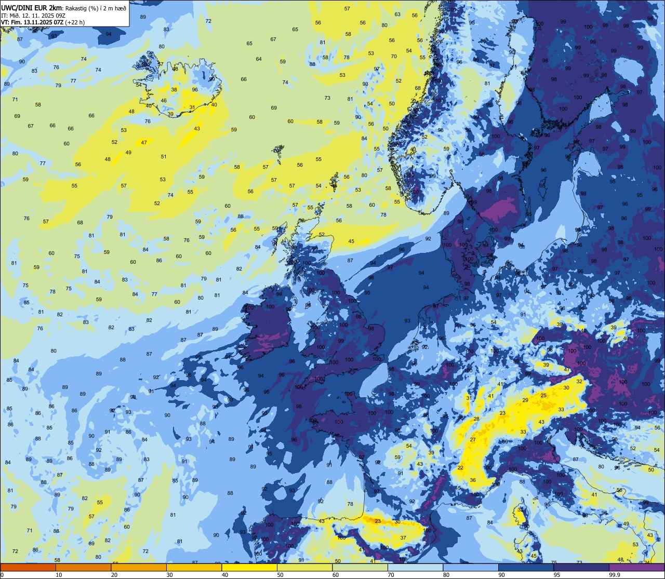
Task: Click the value "63" at the top of the Norwegian Sea
Action: point(397,14)
